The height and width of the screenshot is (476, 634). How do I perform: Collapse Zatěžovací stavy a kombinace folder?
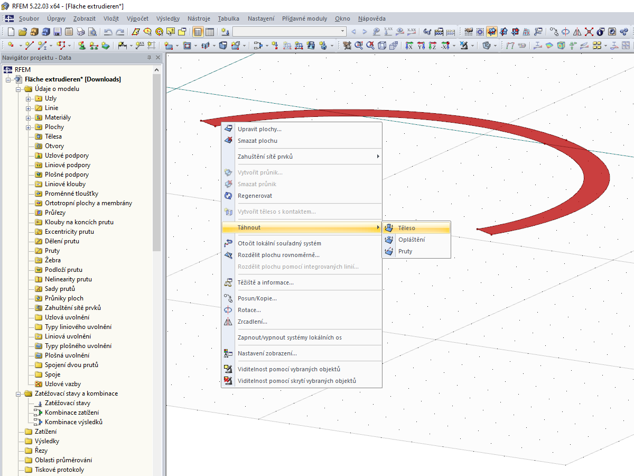tap(18, 393)
